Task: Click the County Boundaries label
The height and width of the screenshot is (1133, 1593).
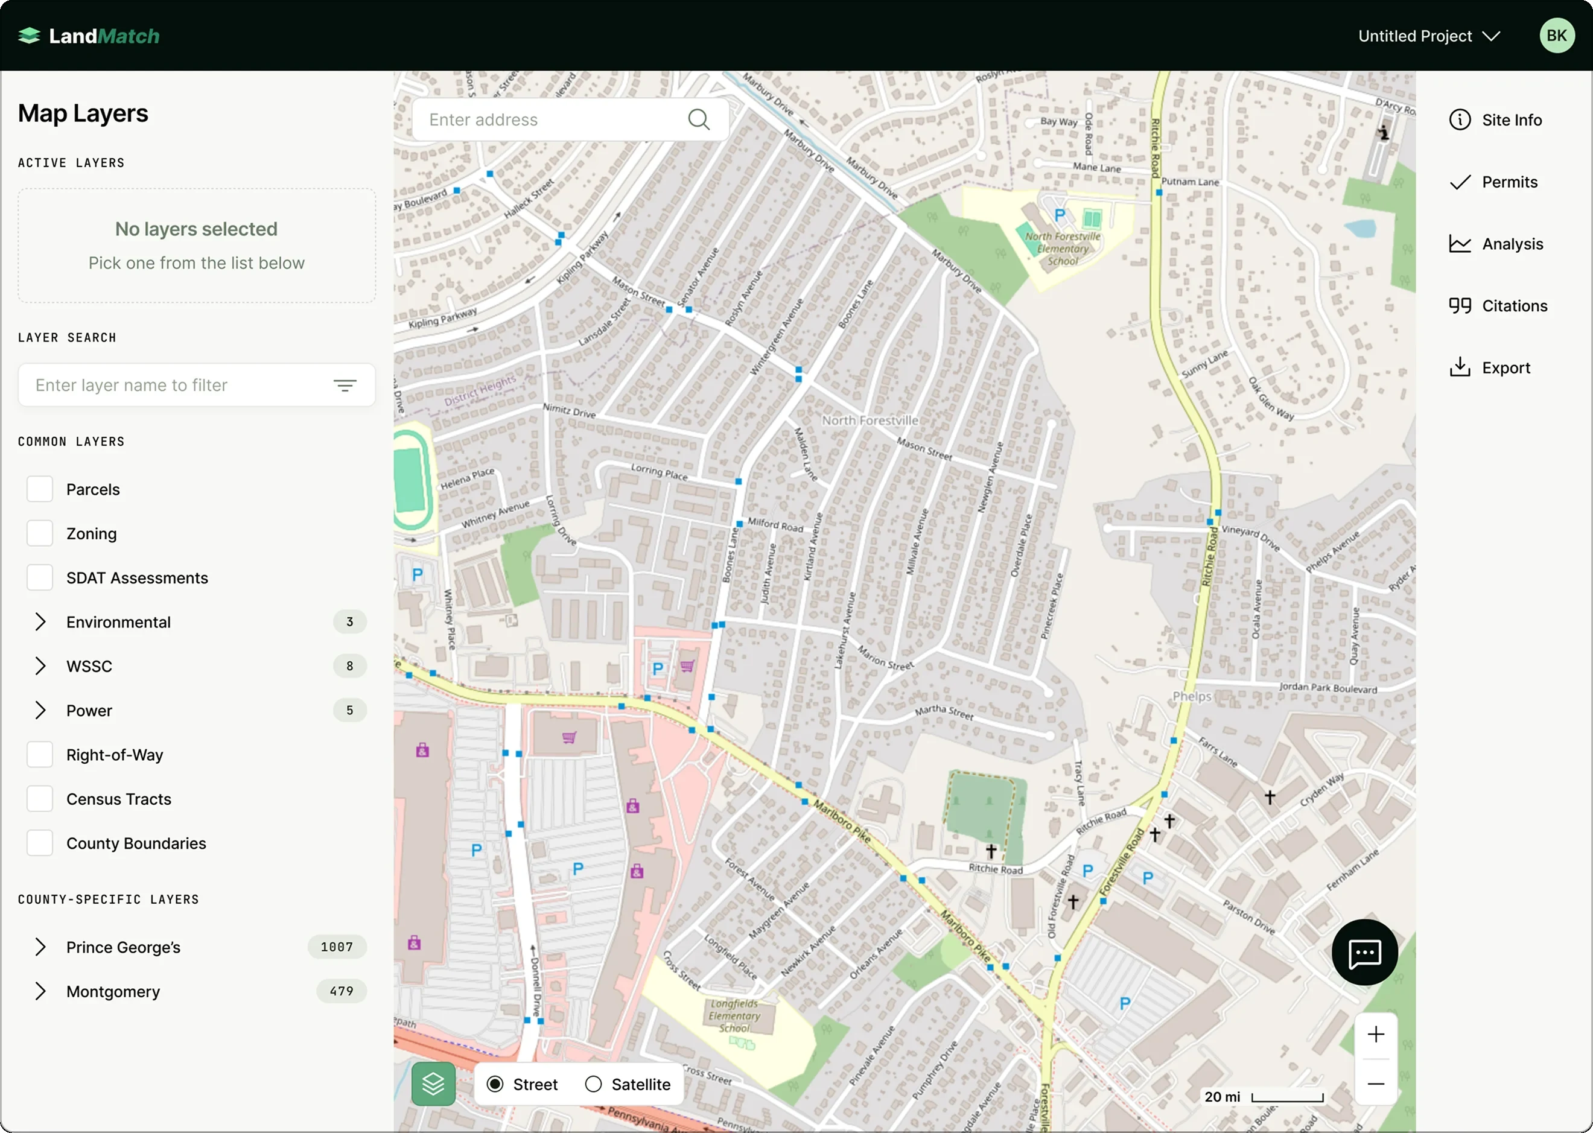Action: pos(136,843)
